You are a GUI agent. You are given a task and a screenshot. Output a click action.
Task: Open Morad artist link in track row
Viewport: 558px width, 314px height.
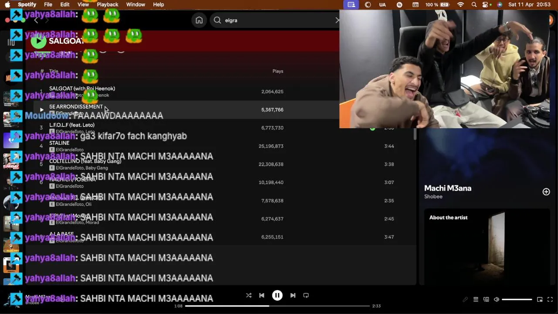click(x=92, y=222)
